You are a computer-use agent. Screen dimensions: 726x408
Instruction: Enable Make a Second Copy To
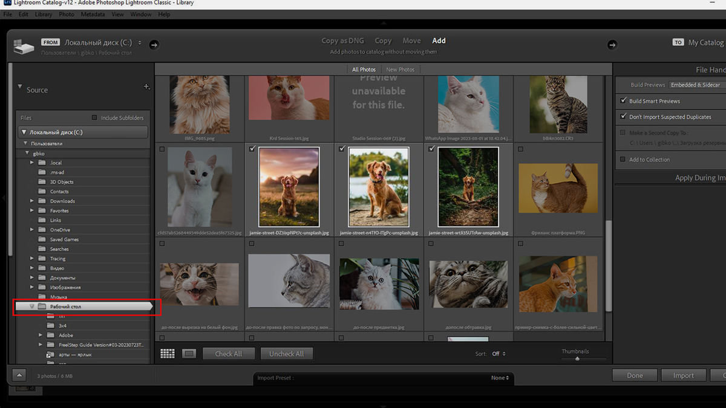coord(623,132)
